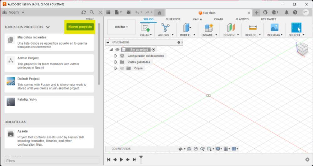Viewport: 313px width, 166px height.
Task: Expand Configuración del documento node
Action: [x=115, y=56]
